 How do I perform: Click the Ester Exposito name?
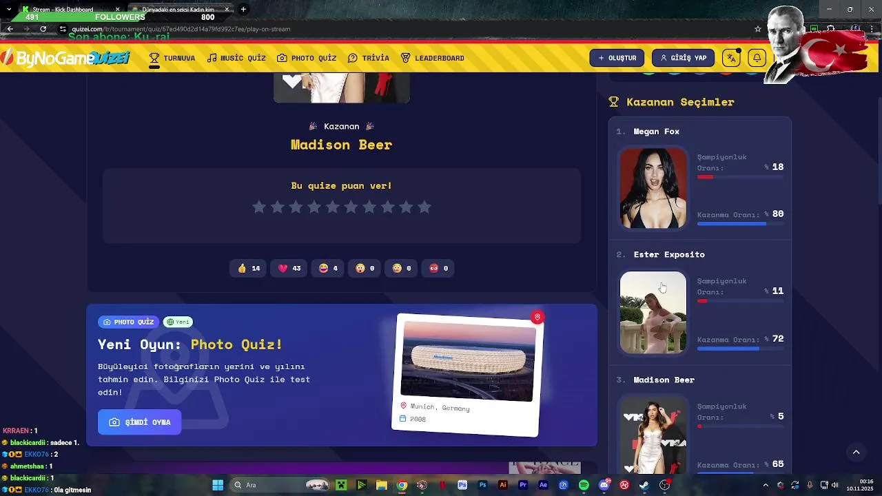click(669, 254)
